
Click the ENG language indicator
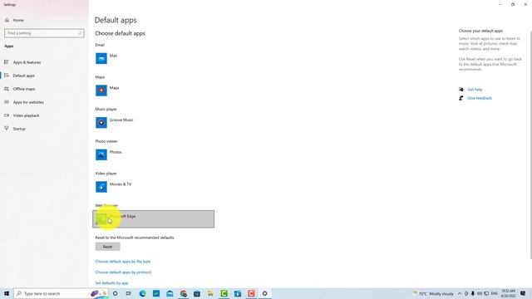pyautogui.click(x=495, y=293)
